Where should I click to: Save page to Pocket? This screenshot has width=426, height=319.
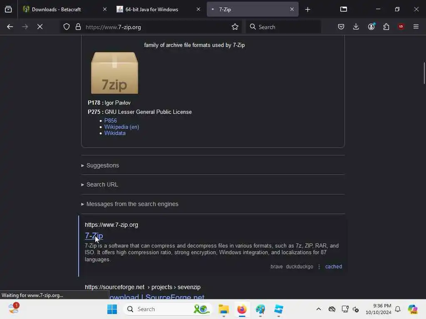(x=341, y=27)
